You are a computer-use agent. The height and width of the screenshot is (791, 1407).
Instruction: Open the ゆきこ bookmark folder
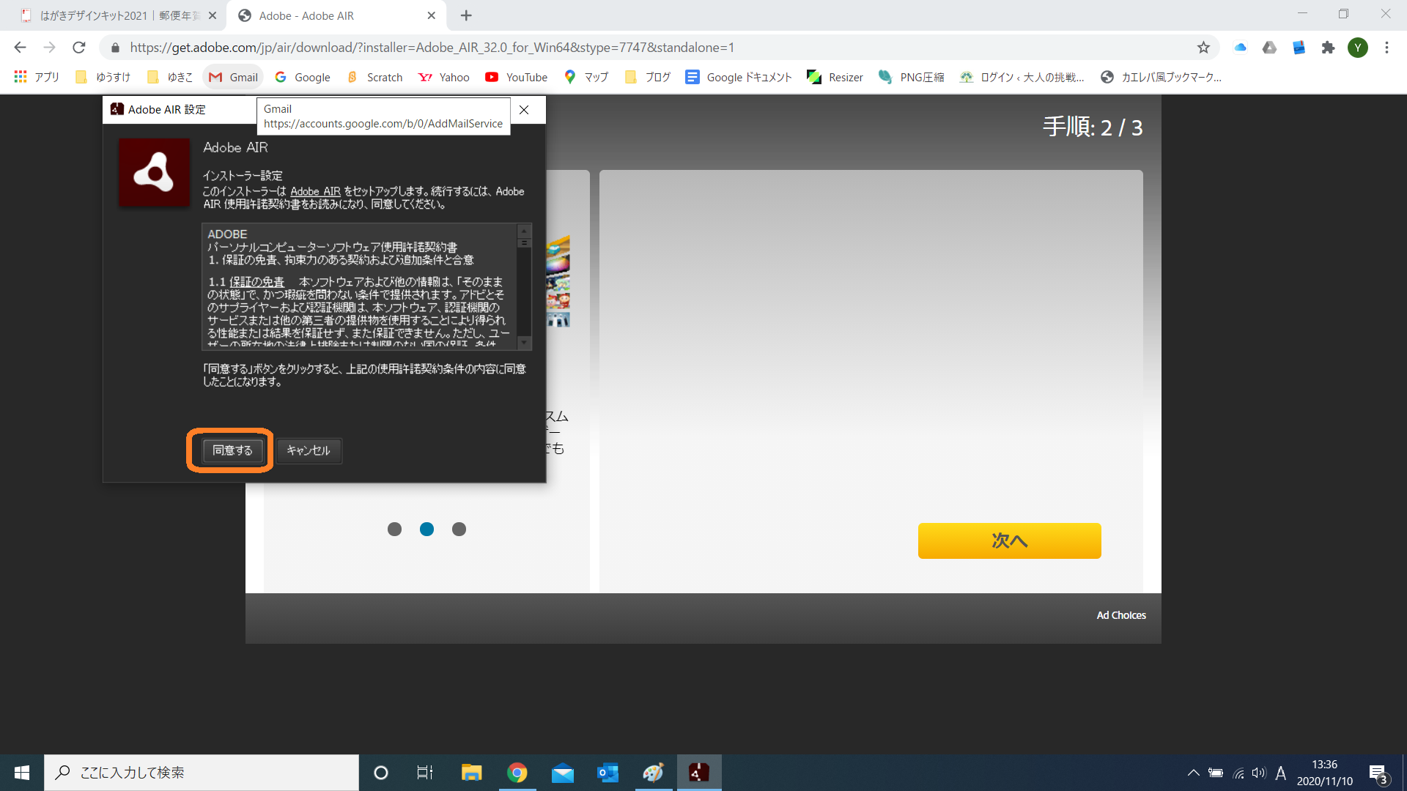[170, 77]
